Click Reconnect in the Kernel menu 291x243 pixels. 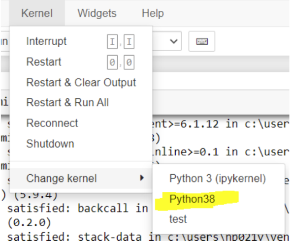click(x=81, y=123)
